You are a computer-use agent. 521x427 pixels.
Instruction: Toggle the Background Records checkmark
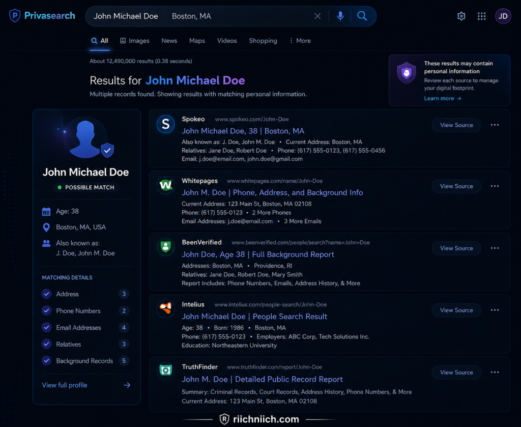[46, 360]
